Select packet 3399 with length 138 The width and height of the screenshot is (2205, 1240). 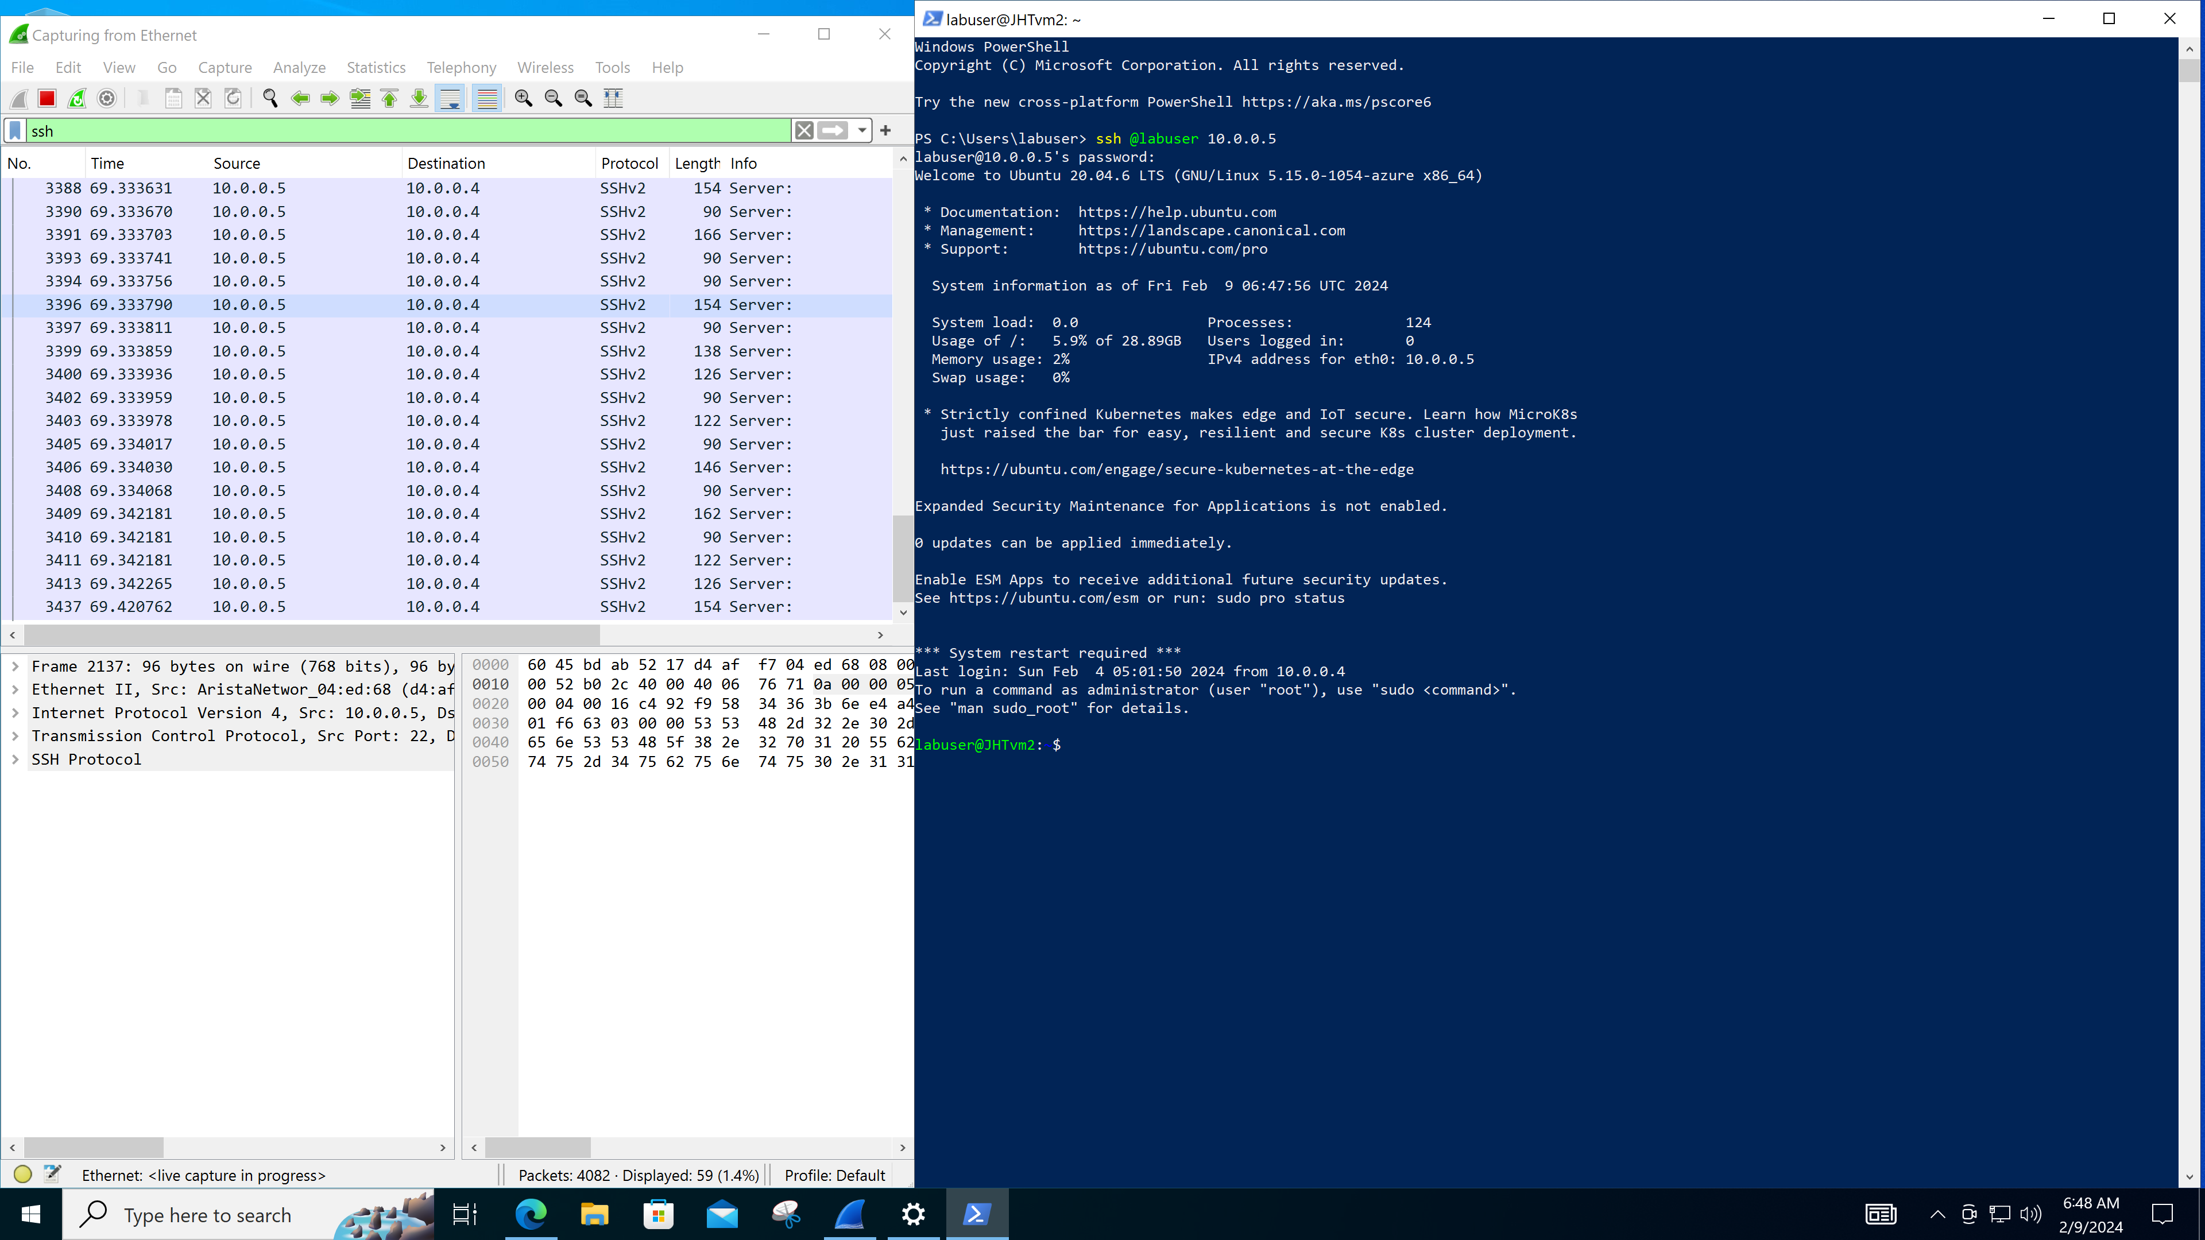tap(446, 351)
